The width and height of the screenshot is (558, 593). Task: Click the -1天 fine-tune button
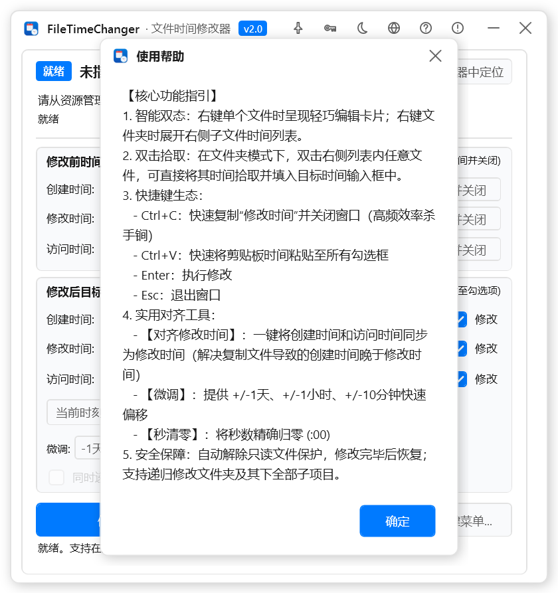pyautogui.click(x=88, y=448)
